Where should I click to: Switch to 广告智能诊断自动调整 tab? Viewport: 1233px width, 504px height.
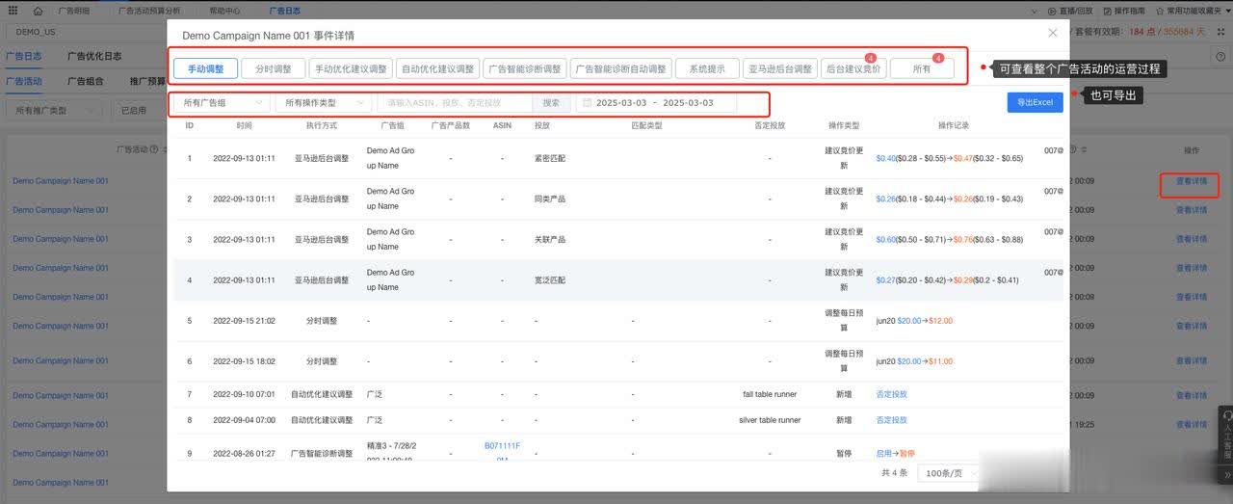[x=620, y=68]
